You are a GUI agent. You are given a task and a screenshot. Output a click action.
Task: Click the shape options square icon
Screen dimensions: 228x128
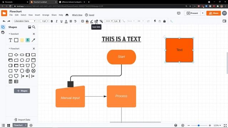(x=82, y=21)
